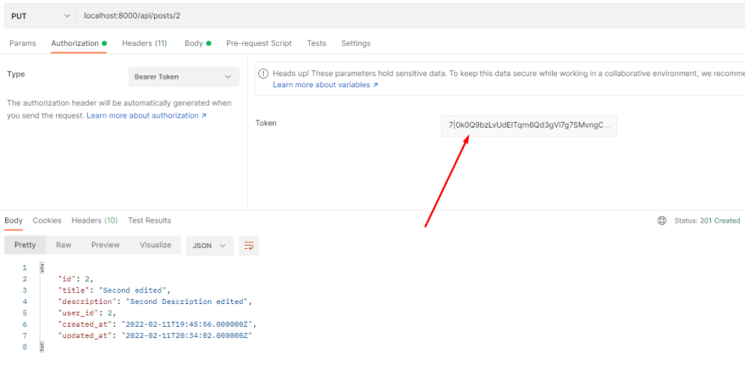Switch to the Params tab
This screenshot has width=745, height=365.
pos(22,43)
